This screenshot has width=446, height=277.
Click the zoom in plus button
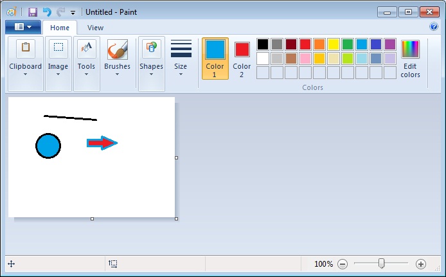421,264
